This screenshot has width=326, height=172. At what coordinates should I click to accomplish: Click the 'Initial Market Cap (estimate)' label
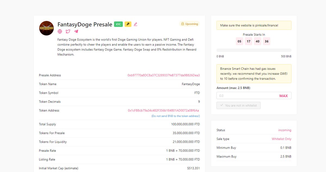pos(59,168)
